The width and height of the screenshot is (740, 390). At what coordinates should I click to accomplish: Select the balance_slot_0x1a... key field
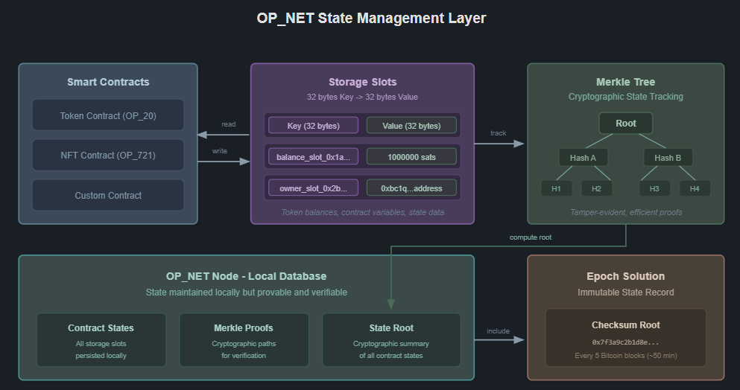[x=313, y=157]
